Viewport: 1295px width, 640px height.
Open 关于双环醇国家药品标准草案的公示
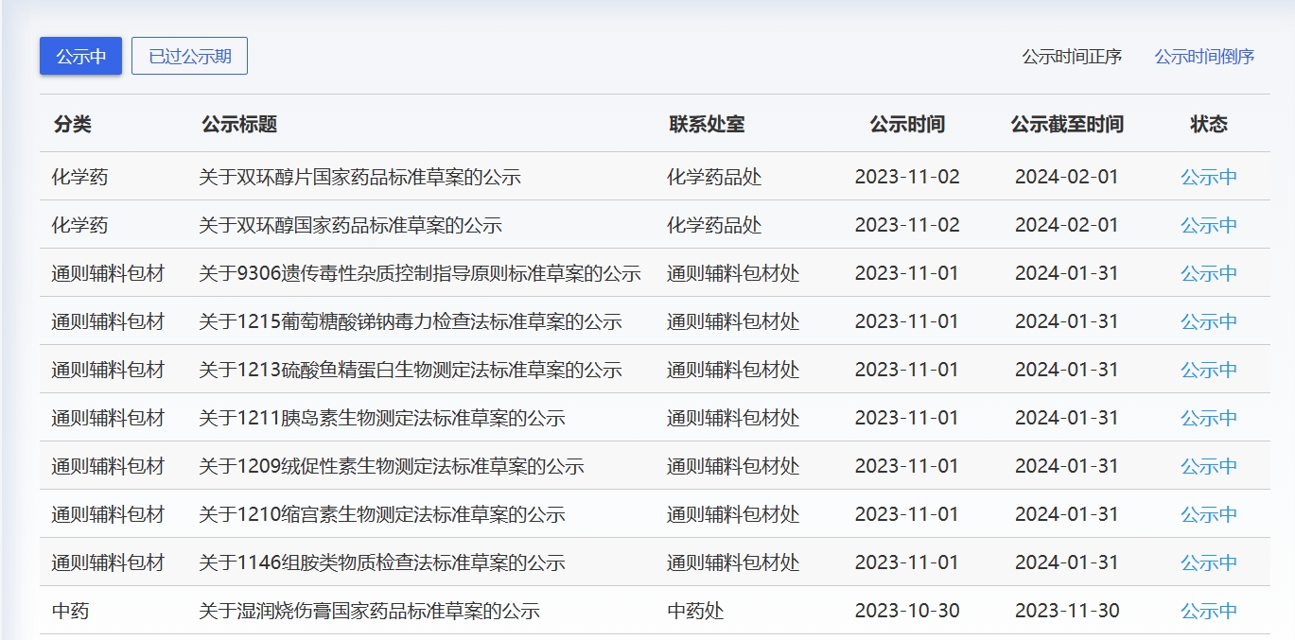(350, 225)
